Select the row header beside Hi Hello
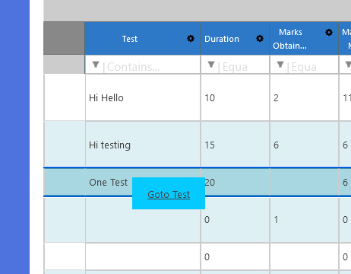351x274 pixels. pos(65,97)
